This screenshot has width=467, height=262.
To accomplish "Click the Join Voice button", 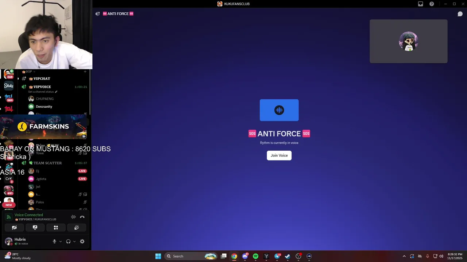I will (x=279, y=155).
